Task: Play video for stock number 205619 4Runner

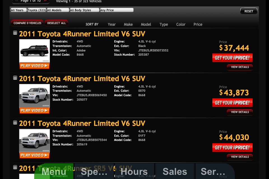Action: (34, 155)
